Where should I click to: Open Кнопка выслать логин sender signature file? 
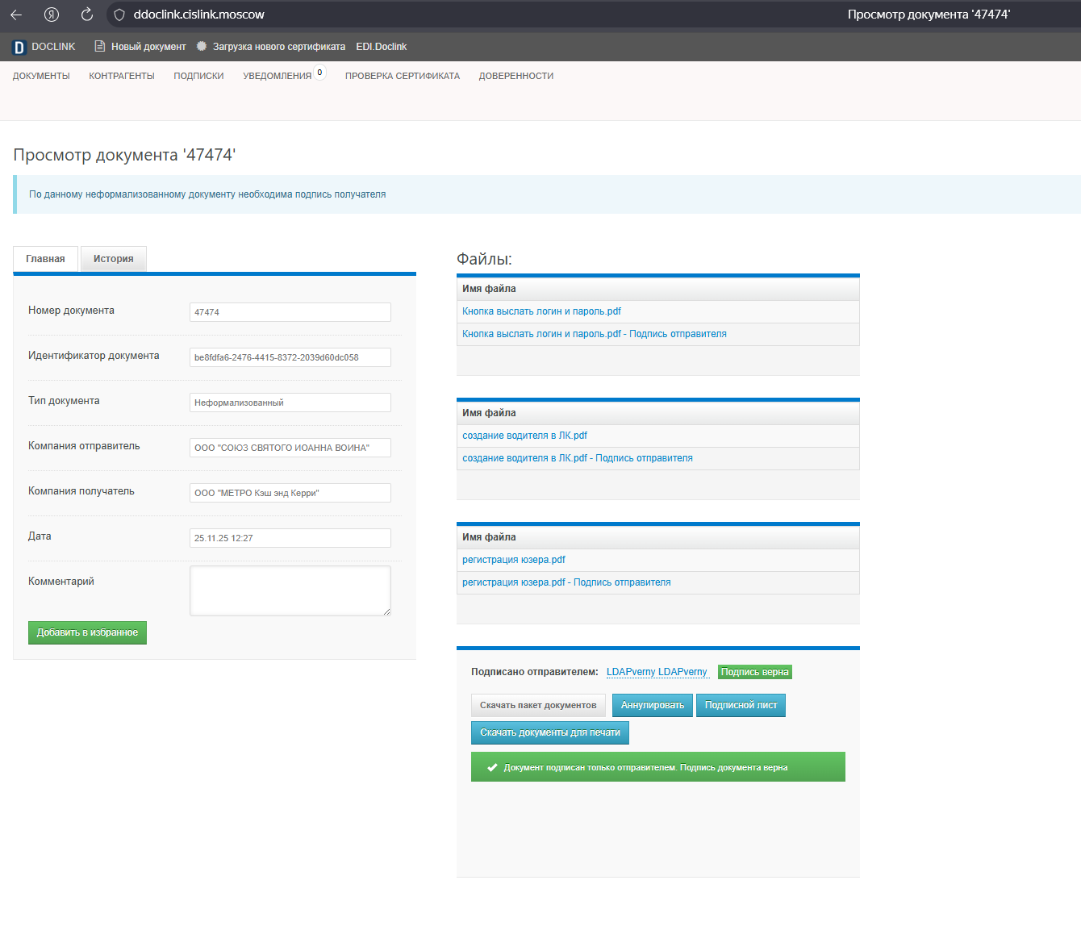click(595, 334)
